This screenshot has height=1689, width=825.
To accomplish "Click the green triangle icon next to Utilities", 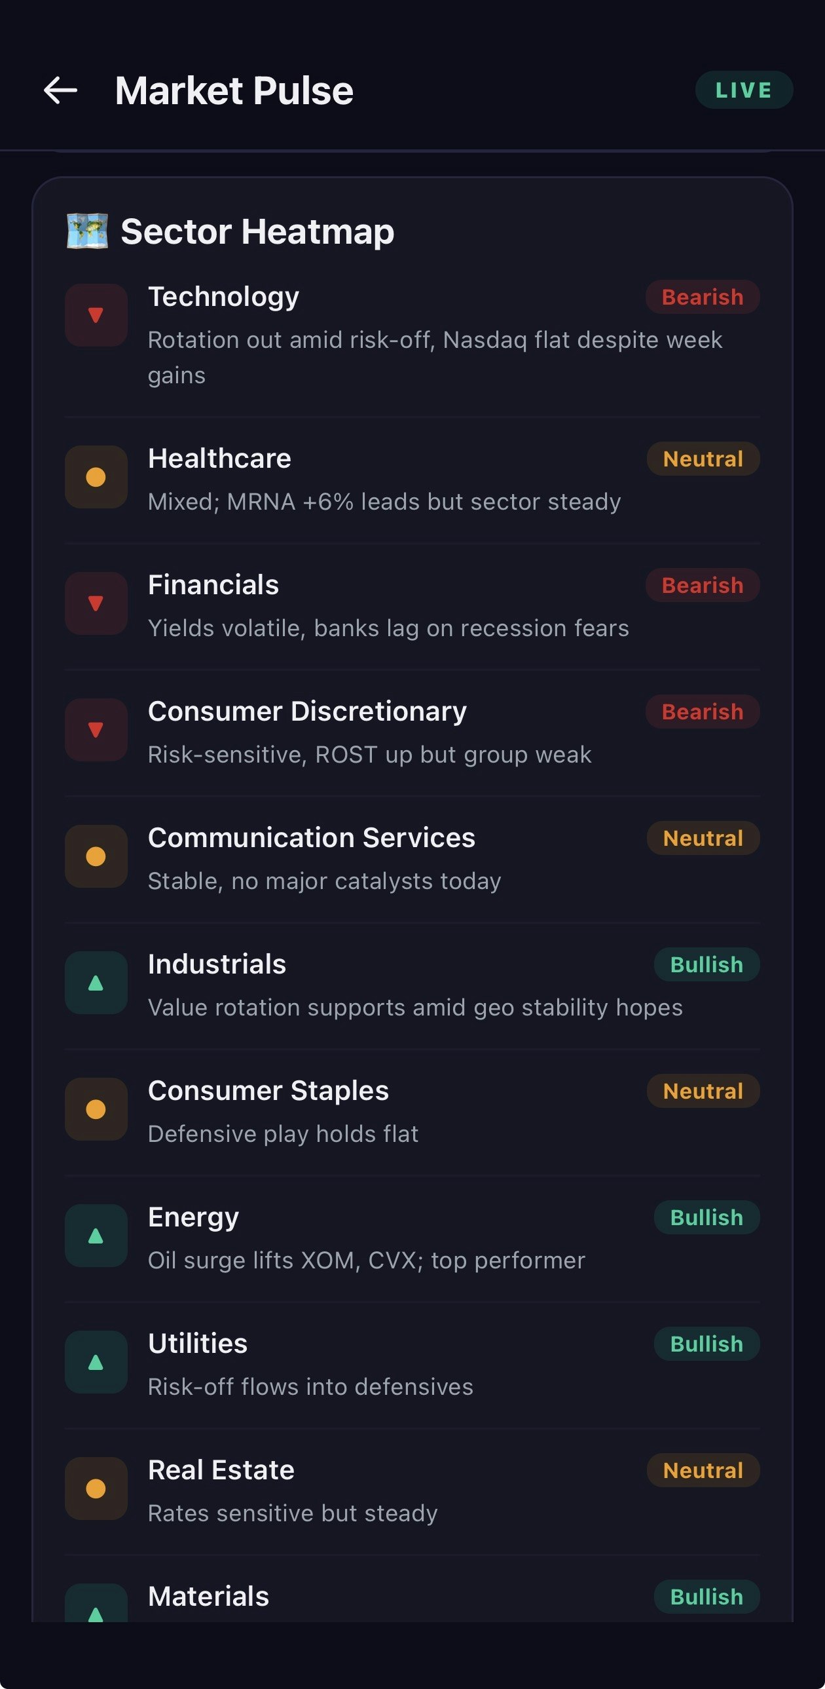I will pyautogui.click(x=96, y=1363).
